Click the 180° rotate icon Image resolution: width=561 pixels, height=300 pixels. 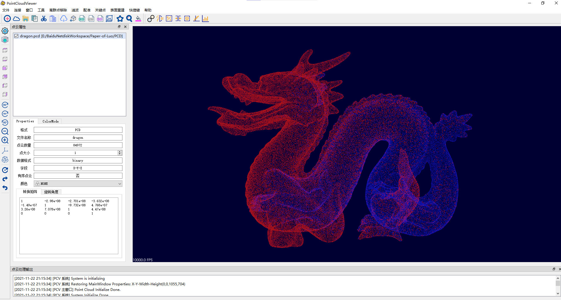click(5, 114)
